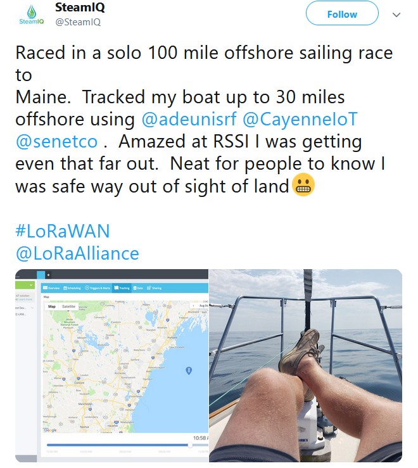Select the Tracking tab

tap(122, 288)
